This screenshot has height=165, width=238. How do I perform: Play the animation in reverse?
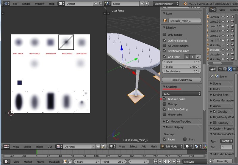point(165,162)
